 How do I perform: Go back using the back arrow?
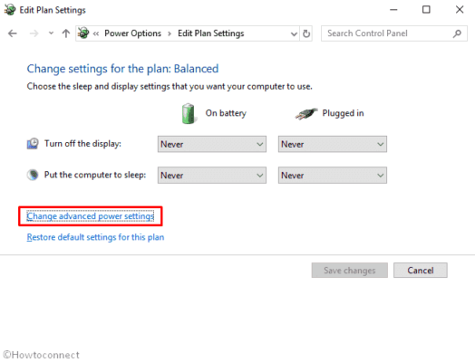click(x=13, y=33)
